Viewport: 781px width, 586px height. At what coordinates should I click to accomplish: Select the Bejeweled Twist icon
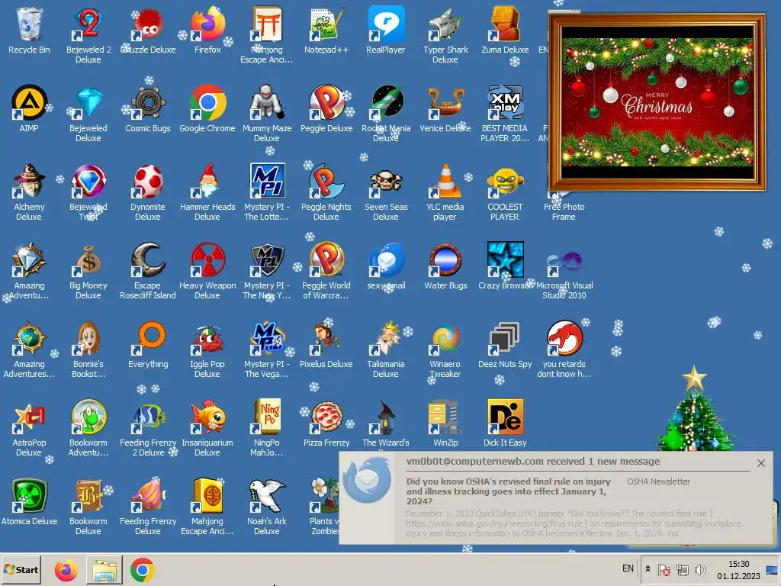[88, 182]
